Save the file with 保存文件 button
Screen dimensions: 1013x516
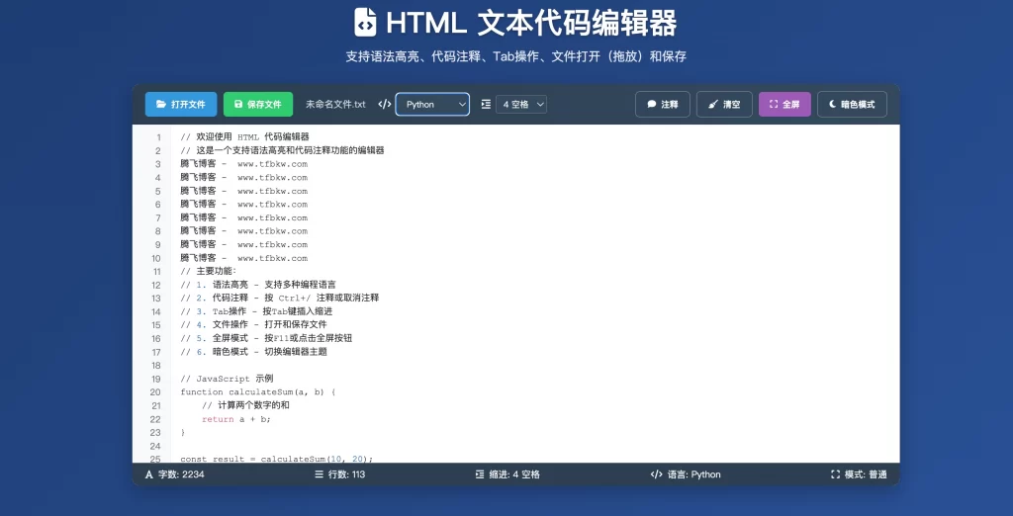tap(258, 104)
